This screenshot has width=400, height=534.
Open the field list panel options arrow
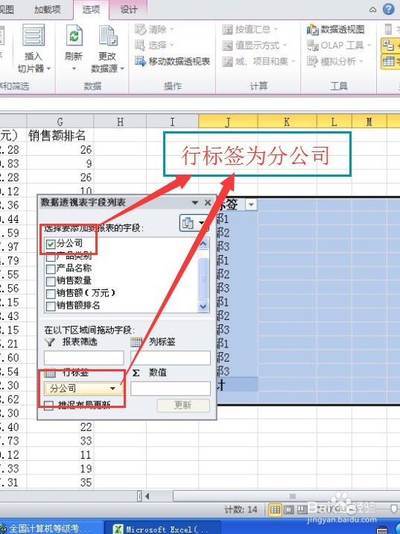point(195,203)
